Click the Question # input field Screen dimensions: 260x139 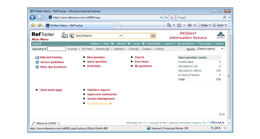click(x=57, y=49)
